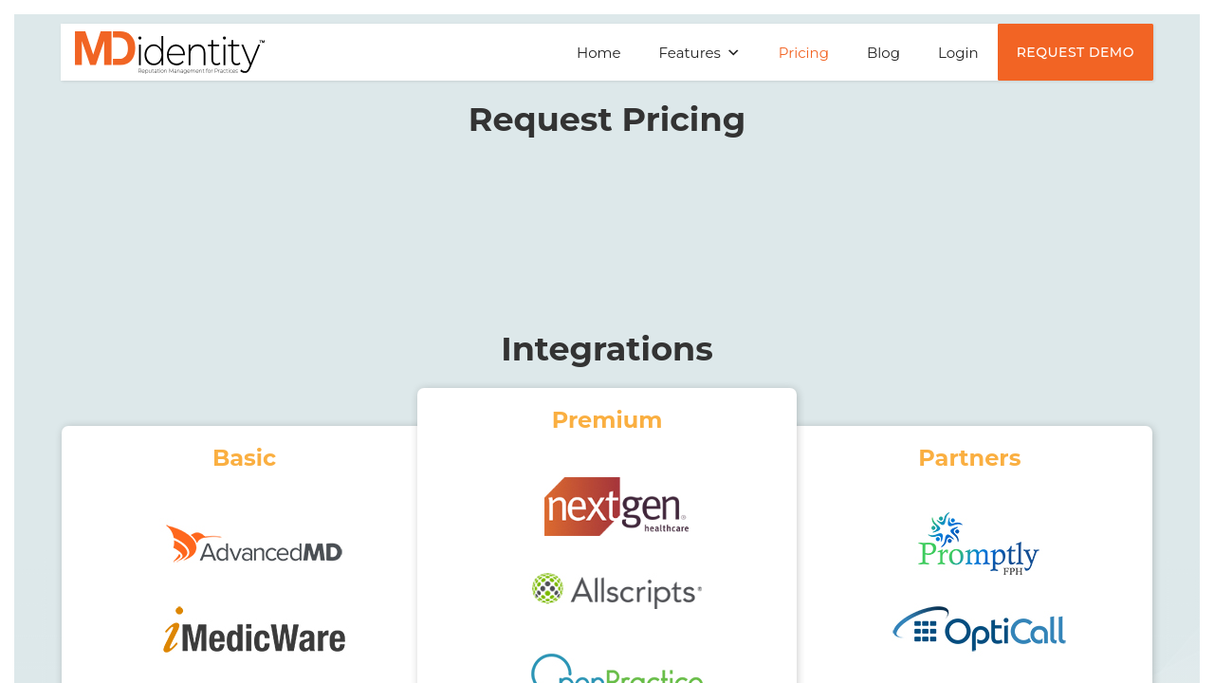Click the OptiCall logo
1214x683 pixels.
(979, 629)
